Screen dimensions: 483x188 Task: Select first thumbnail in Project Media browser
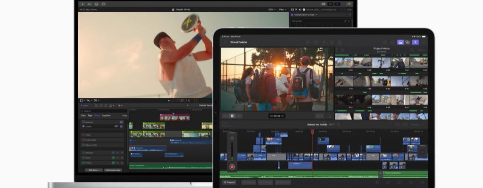point(344,63)
